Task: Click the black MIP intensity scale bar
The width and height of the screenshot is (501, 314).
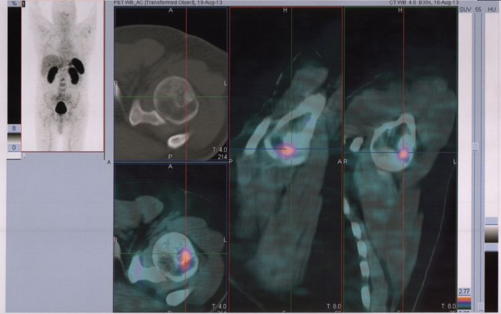Action: pos(13,67)
